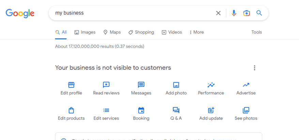Click 'Your business is not visible to customers' heading
The image size is (299, 140).
(113, 68)
